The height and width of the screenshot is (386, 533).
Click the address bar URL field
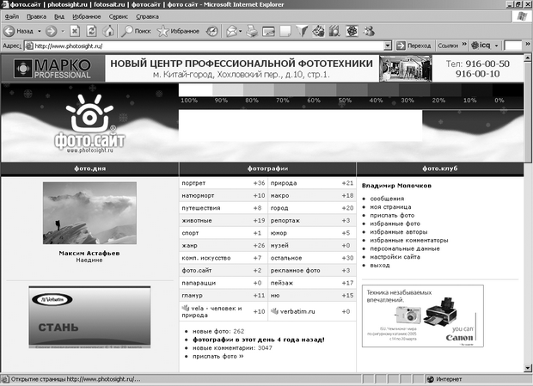coord(209,46)
